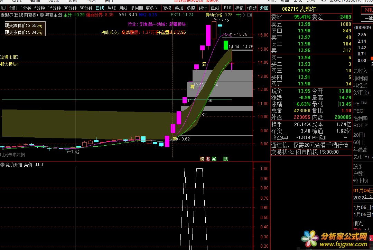Viewport: 373px width, 250px height.
Task: Click the 主升: 10.29 indicator value
Action: 74,15
